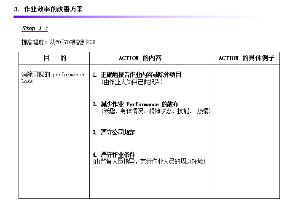
Task: Click the ACTION 的内容 column header
Action: coord(140,58)
